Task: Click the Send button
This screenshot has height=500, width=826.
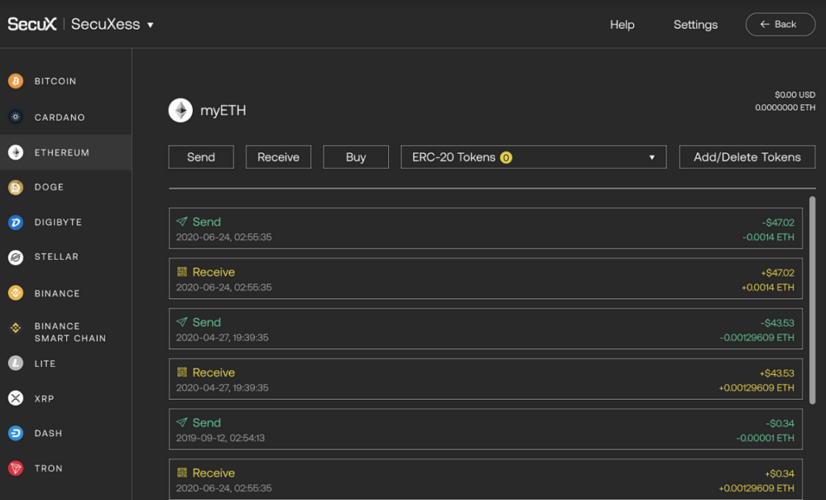Action: coord(200,156)
